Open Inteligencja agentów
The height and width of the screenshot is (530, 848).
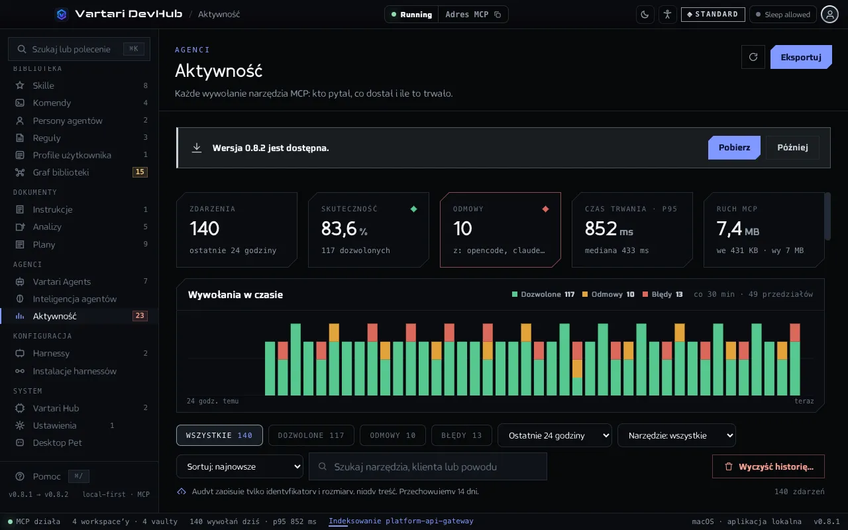coord(79,299)
